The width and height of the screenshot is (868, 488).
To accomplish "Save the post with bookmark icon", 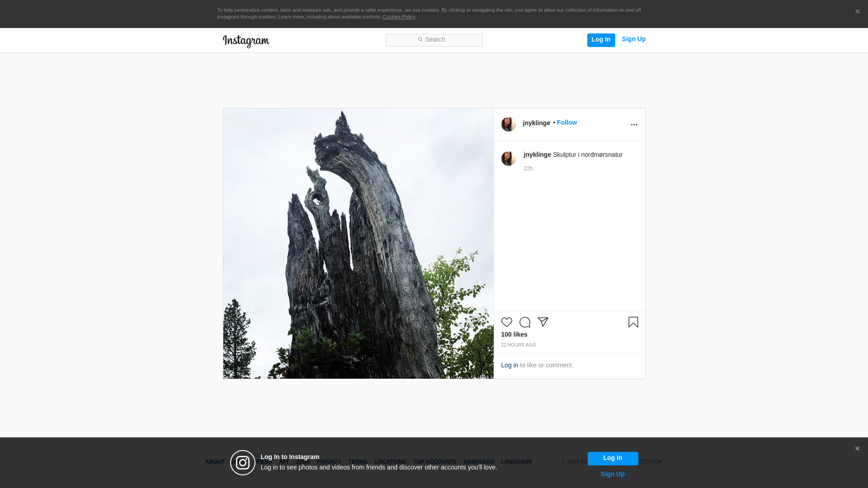I will point(633,322).
